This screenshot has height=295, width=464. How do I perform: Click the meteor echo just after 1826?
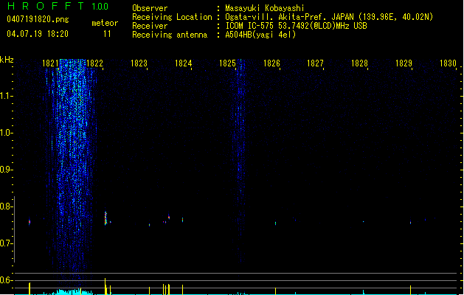275,223
